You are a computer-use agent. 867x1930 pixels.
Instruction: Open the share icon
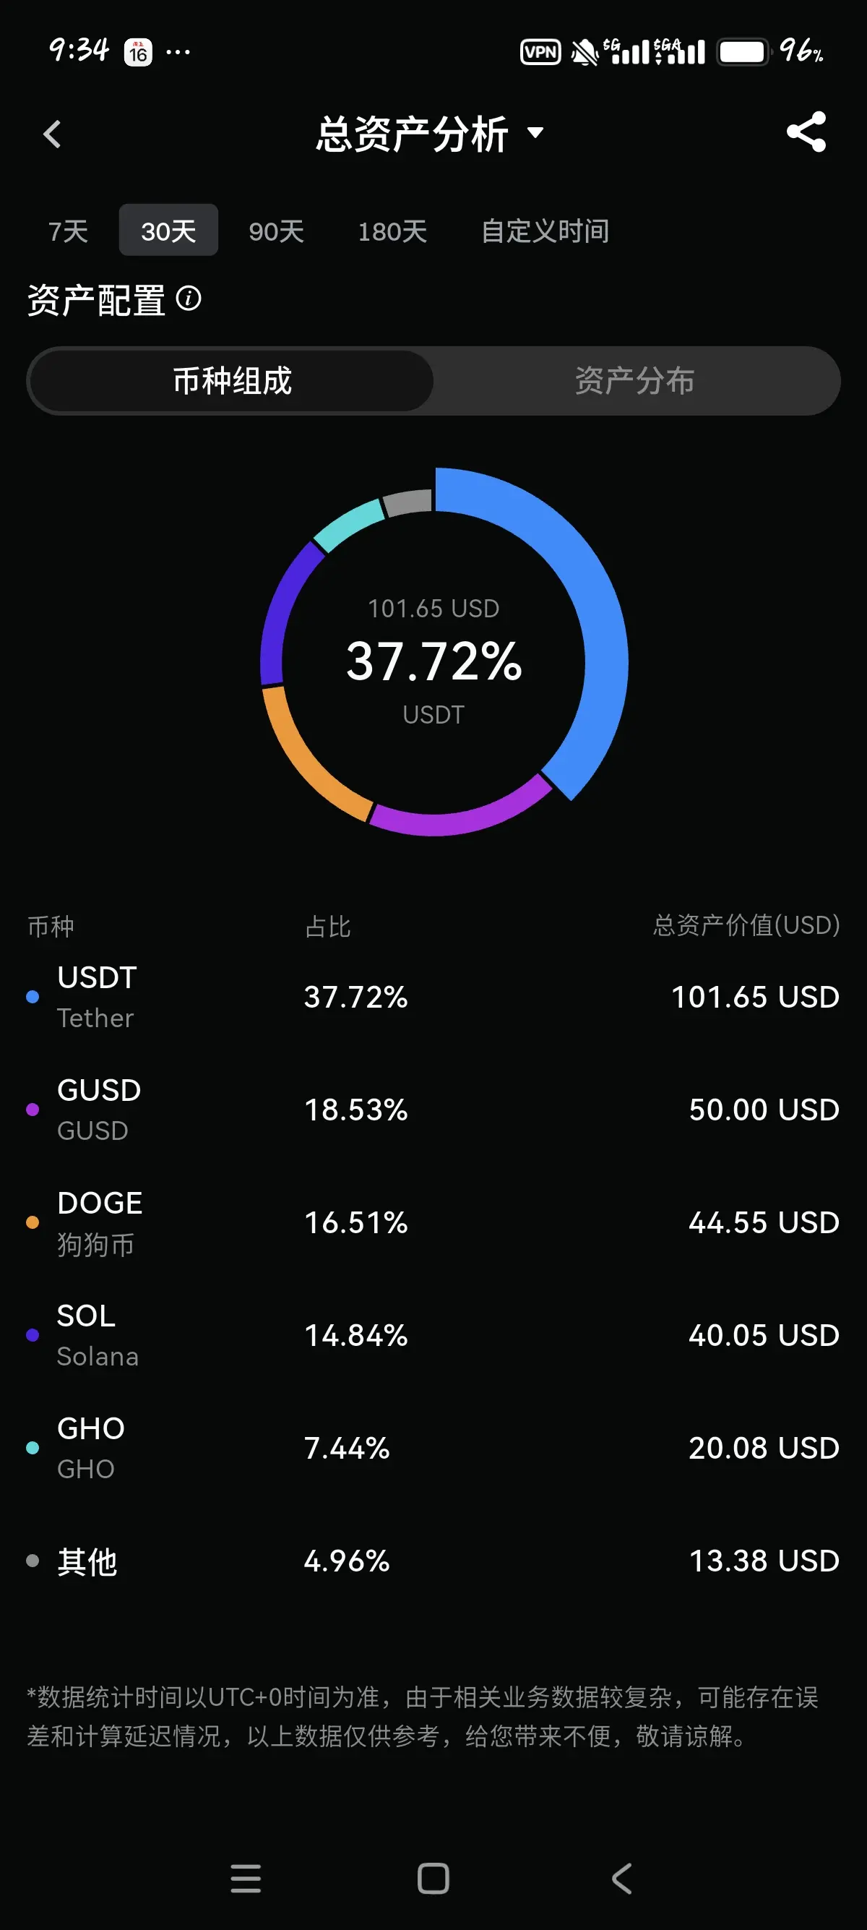tap(806, 132)
